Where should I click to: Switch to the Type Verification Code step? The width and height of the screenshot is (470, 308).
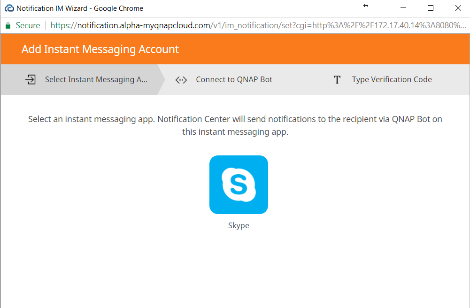pyautogui.click(x=392, y=79)
